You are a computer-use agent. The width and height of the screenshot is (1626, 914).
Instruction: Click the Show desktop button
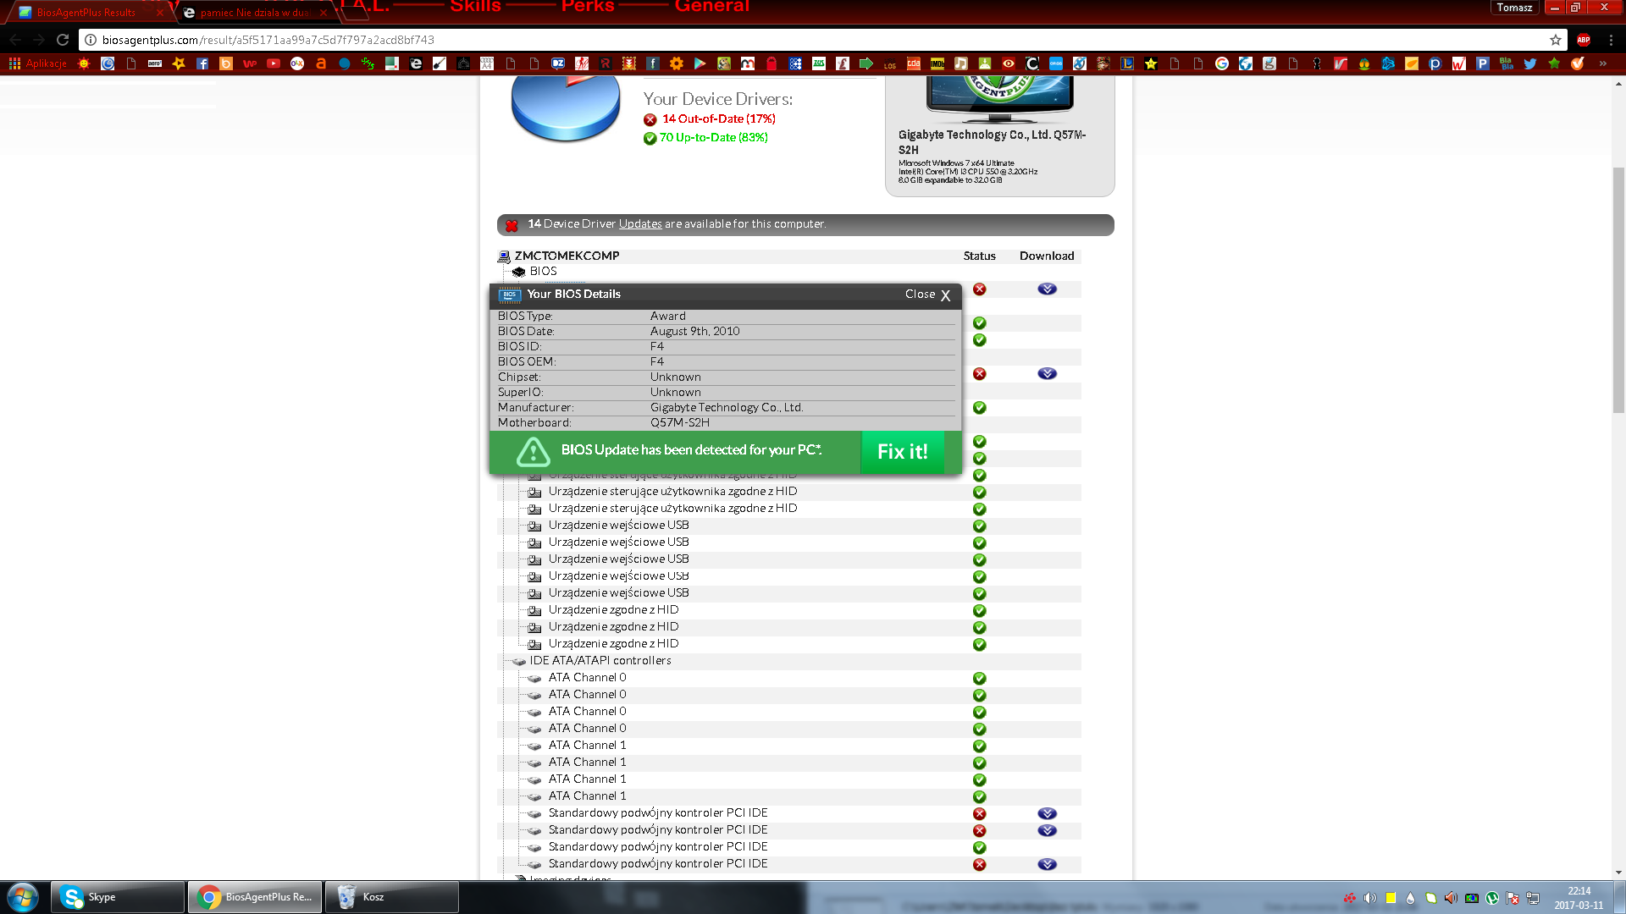[x=1618, y=897]
